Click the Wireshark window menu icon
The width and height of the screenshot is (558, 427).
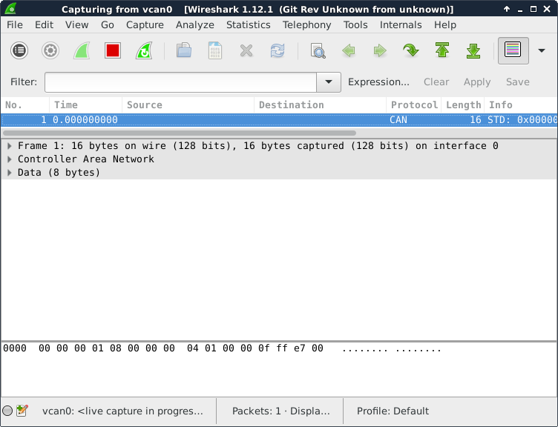point(10,9)
